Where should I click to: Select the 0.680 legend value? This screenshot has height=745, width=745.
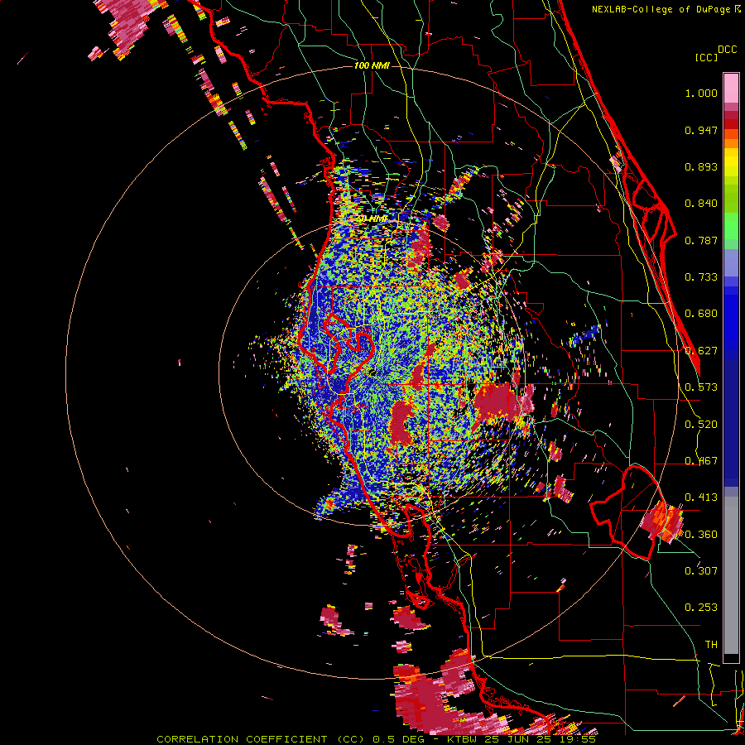(701, 314)
